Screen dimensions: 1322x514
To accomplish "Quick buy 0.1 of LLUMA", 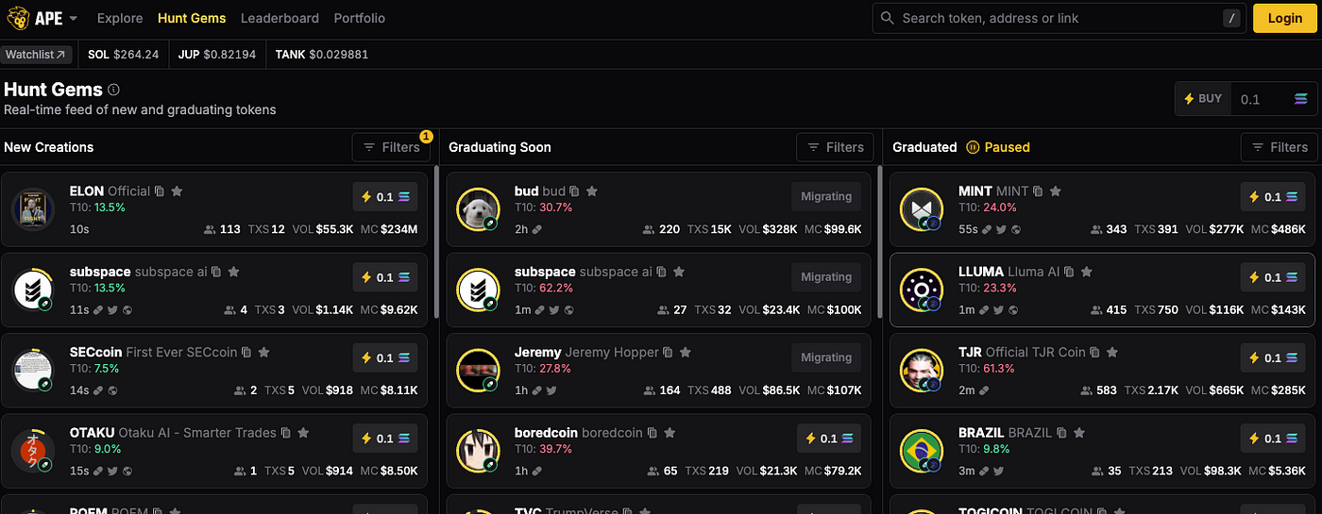I will pos(1274,277).
